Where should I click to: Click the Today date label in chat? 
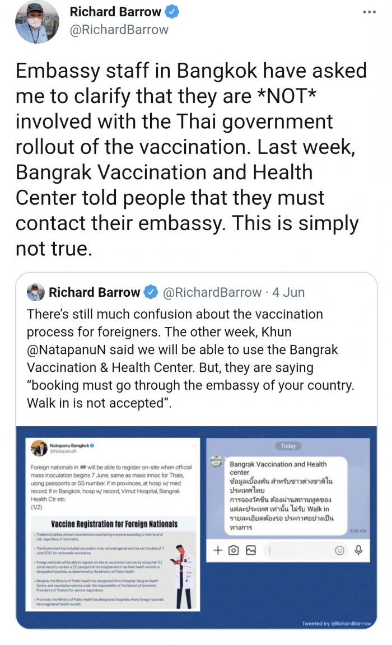click(x=288, y=446)
